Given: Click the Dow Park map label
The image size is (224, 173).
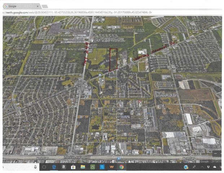Looking at the screenshot, I should (190, 20).
